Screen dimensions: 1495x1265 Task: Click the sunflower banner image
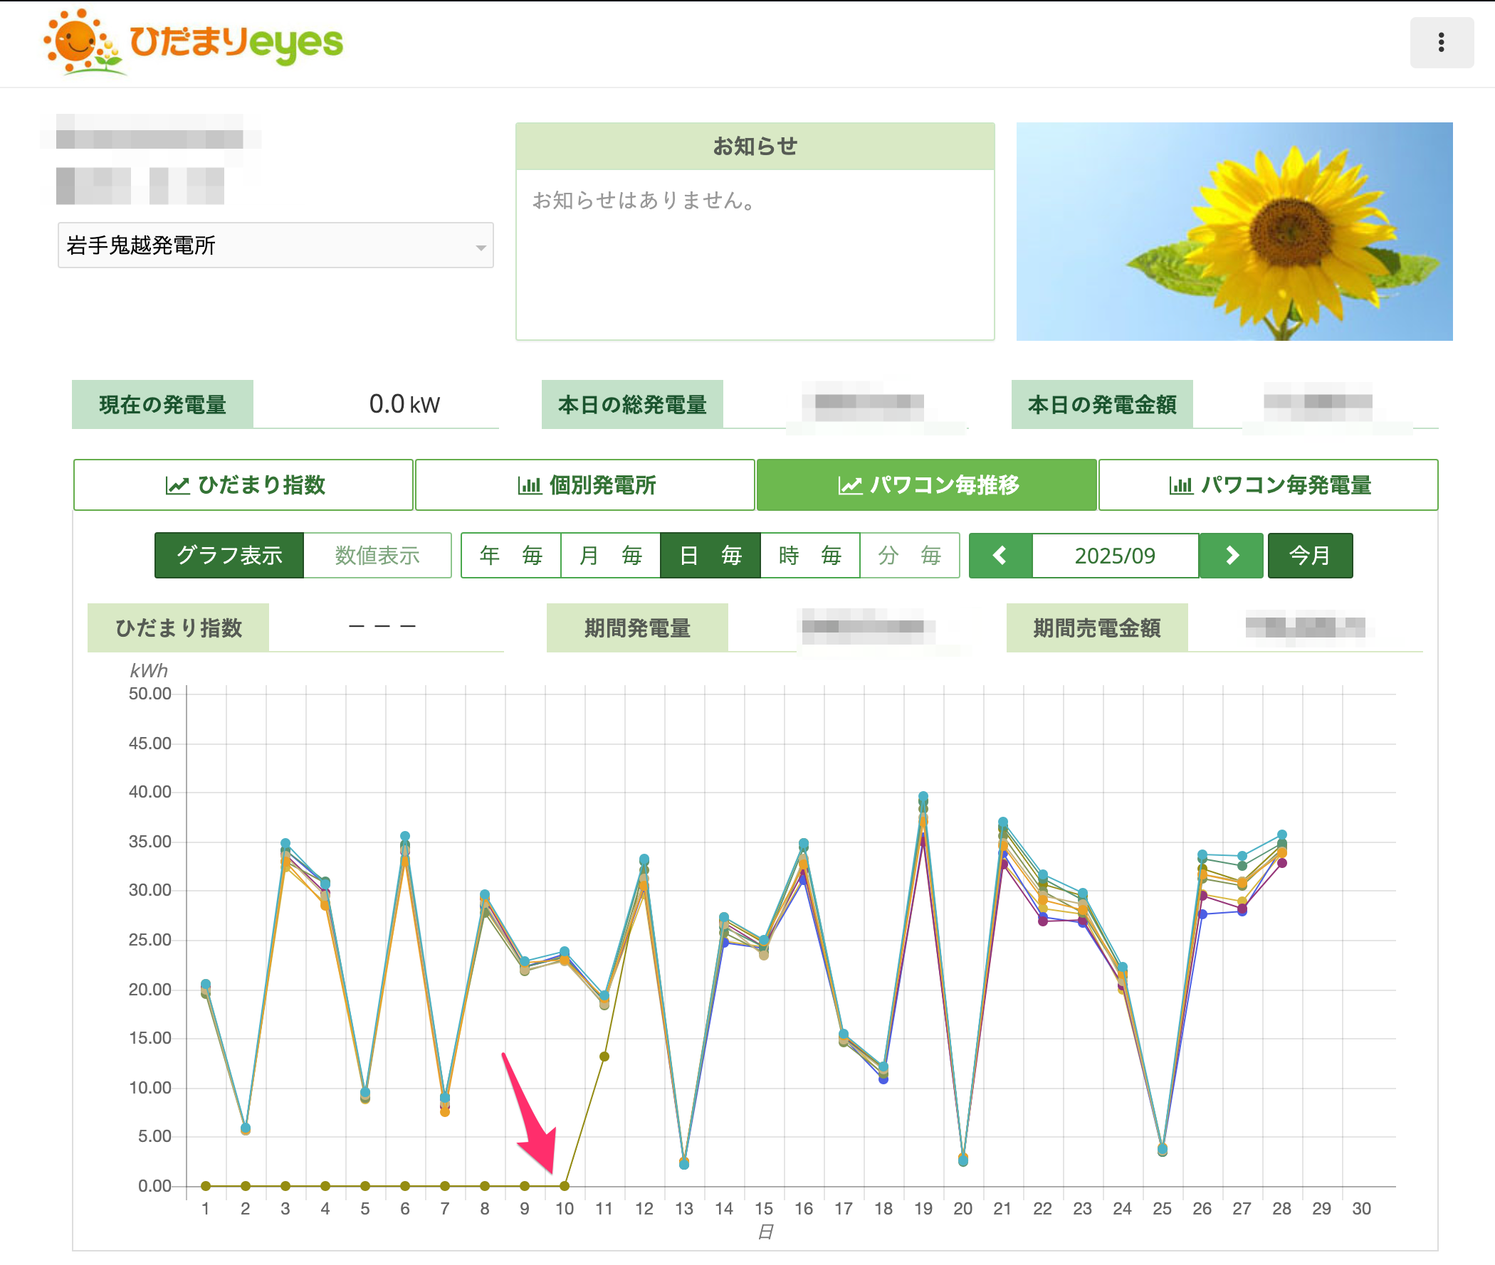1234,231
